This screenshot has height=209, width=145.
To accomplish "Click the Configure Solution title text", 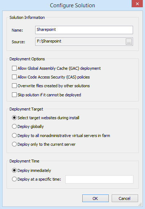I will point(72,5).
